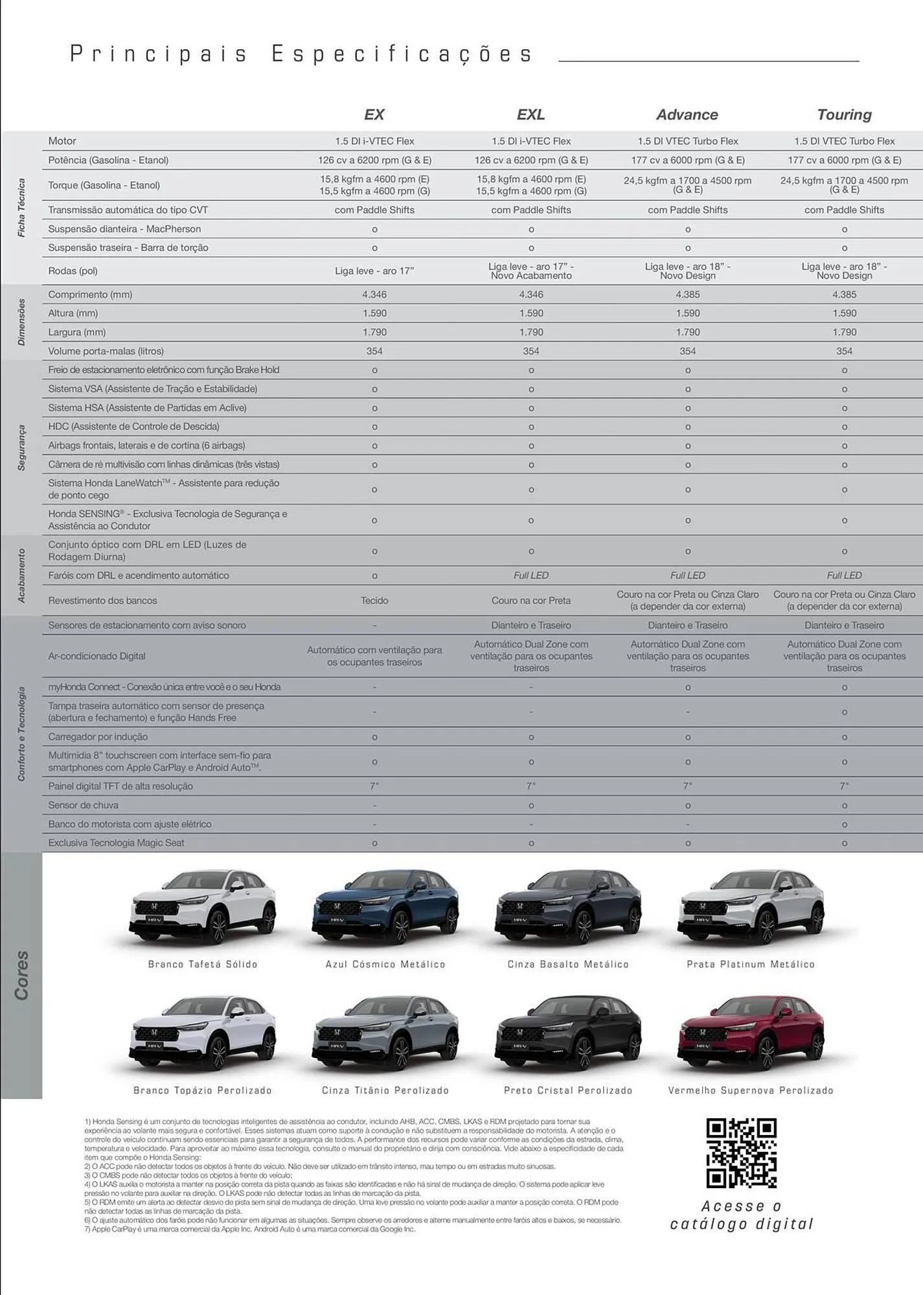923x1295 pixels.
Task: Click 'Altura (mm)' row label
Action: pyautogui.click(x=73, y=313)
